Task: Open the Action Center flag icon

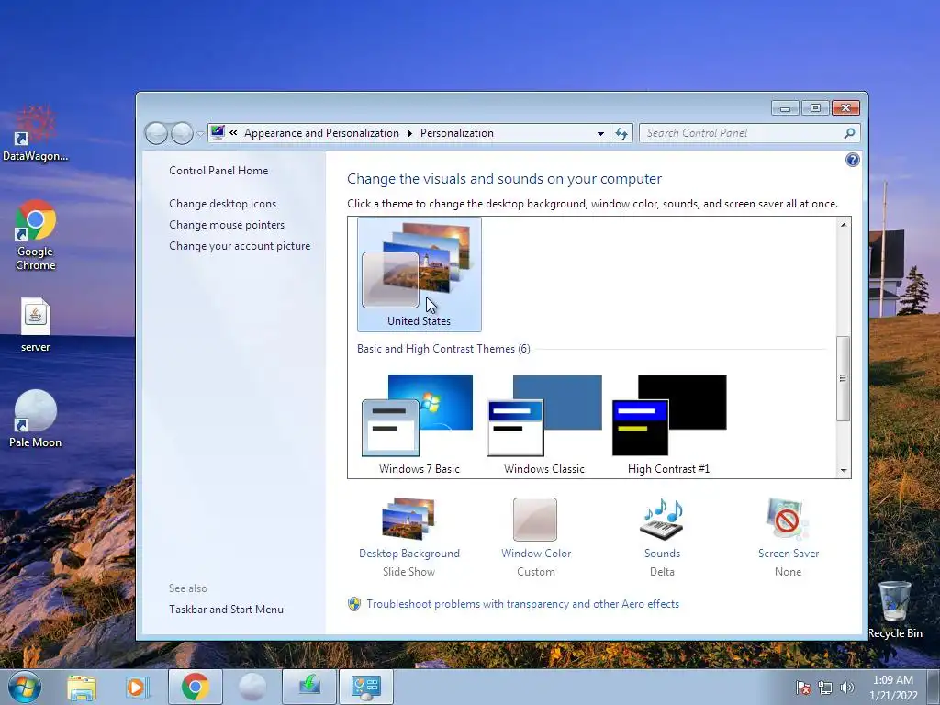Action: (803, 688)
